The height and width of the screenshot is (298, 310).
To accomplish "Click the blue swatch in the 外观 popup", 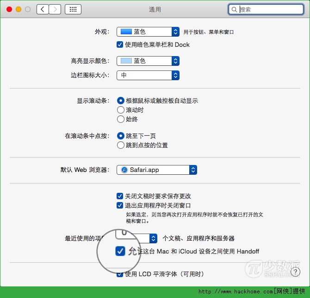I will (x=126, y=32).
